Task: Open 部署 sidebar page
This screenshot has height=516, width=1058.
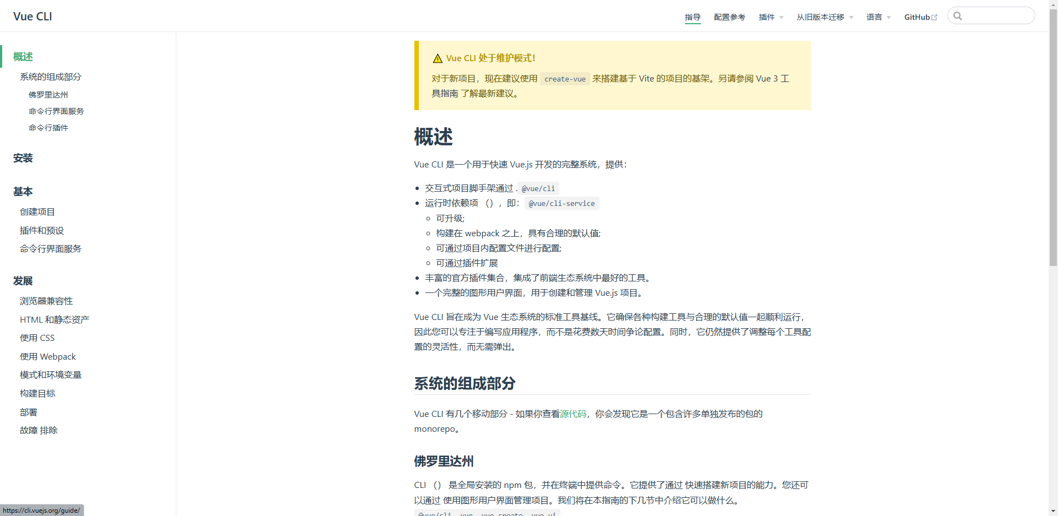Action: (29, 412)
